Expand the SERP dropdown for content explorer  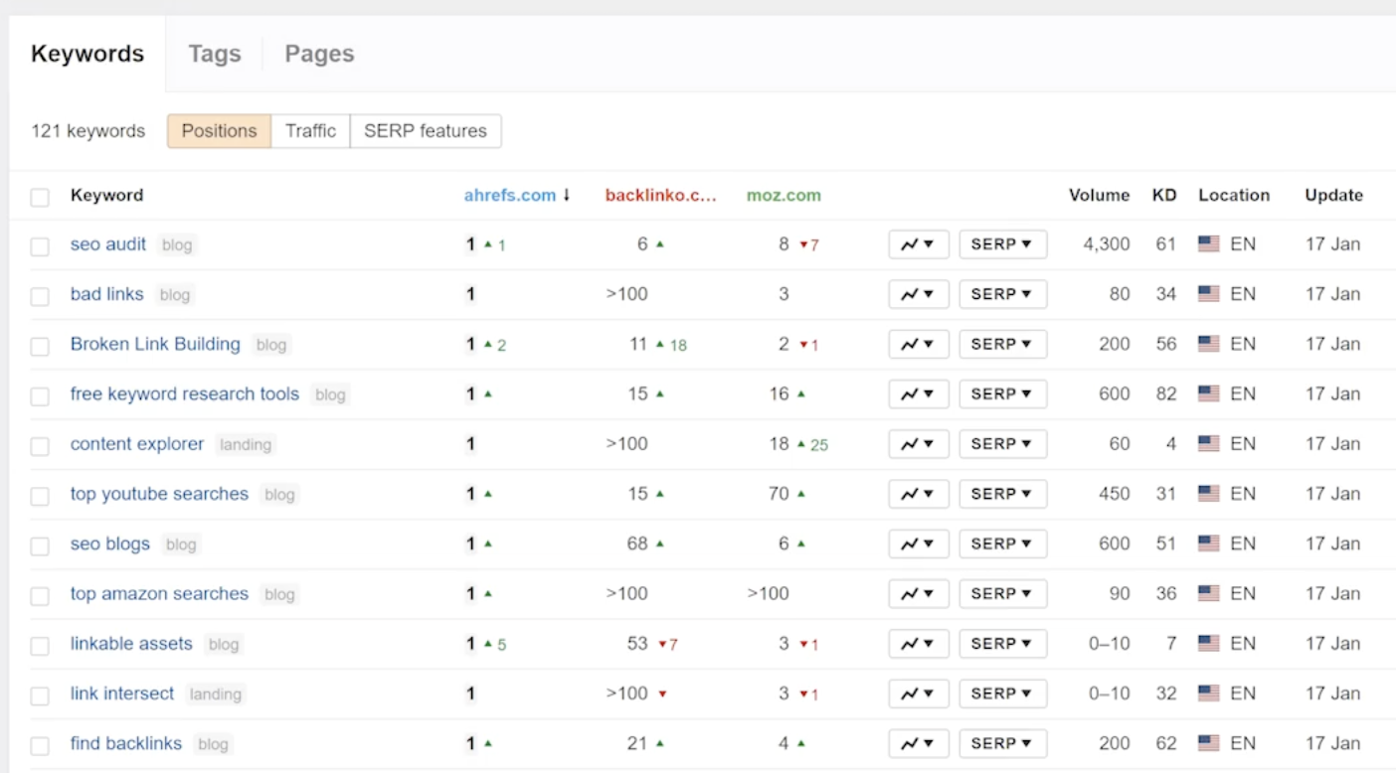point(1003,444)
